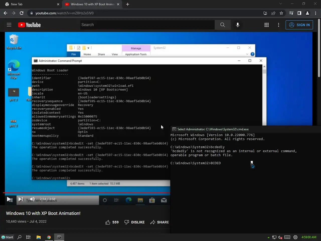Go back in Chrome navigation
The image size is (321, 241).
point(6,13)
